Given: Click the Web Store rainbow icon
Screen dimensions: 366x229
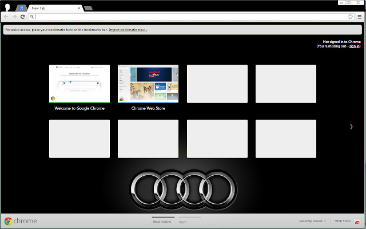Looking at the screenshot, I should (x=357, y=221).
